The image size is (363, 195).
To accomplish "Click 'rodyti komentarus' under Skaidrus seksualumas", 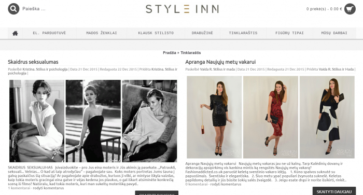I will (48, 188).
